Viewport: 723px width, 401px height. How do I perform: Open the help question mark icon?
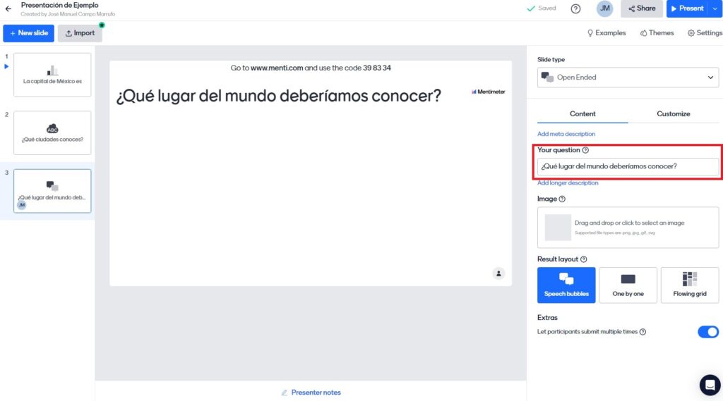575,8
